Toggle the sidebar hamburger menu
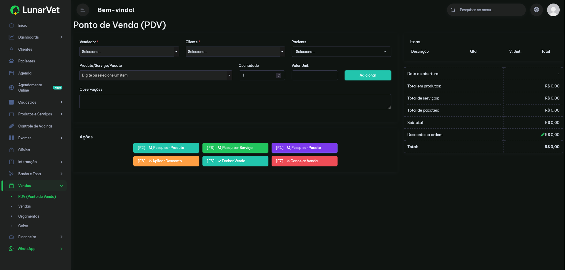 click(83, 10)
